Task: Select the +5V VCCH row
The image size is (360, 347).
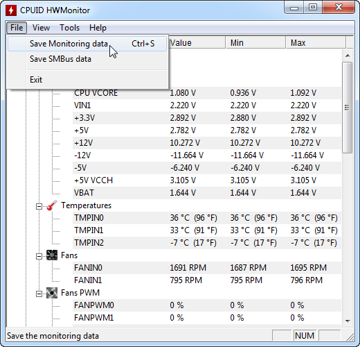Action: [207, 180]
